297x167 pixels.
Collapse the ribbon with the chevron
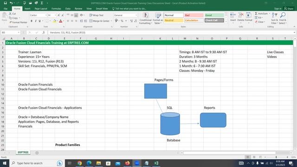pyautogui.click(x=294, y=27)
